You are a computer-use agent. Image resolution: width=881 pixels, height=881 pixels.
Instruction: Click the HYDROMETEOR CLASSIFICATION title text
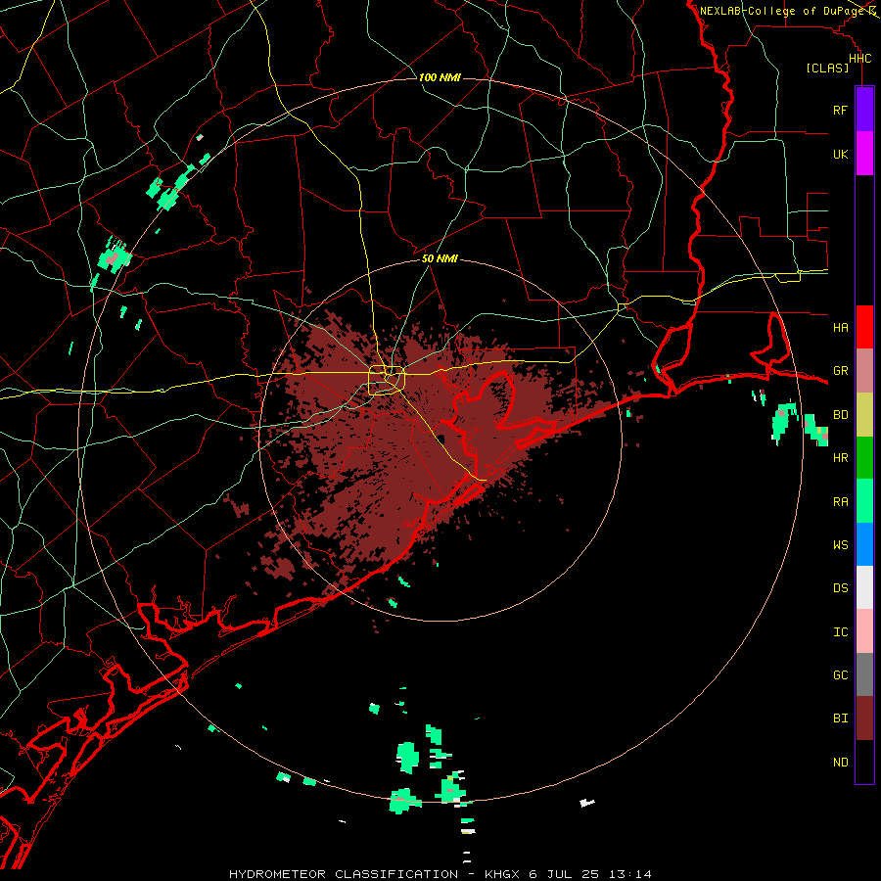[343, 874]
